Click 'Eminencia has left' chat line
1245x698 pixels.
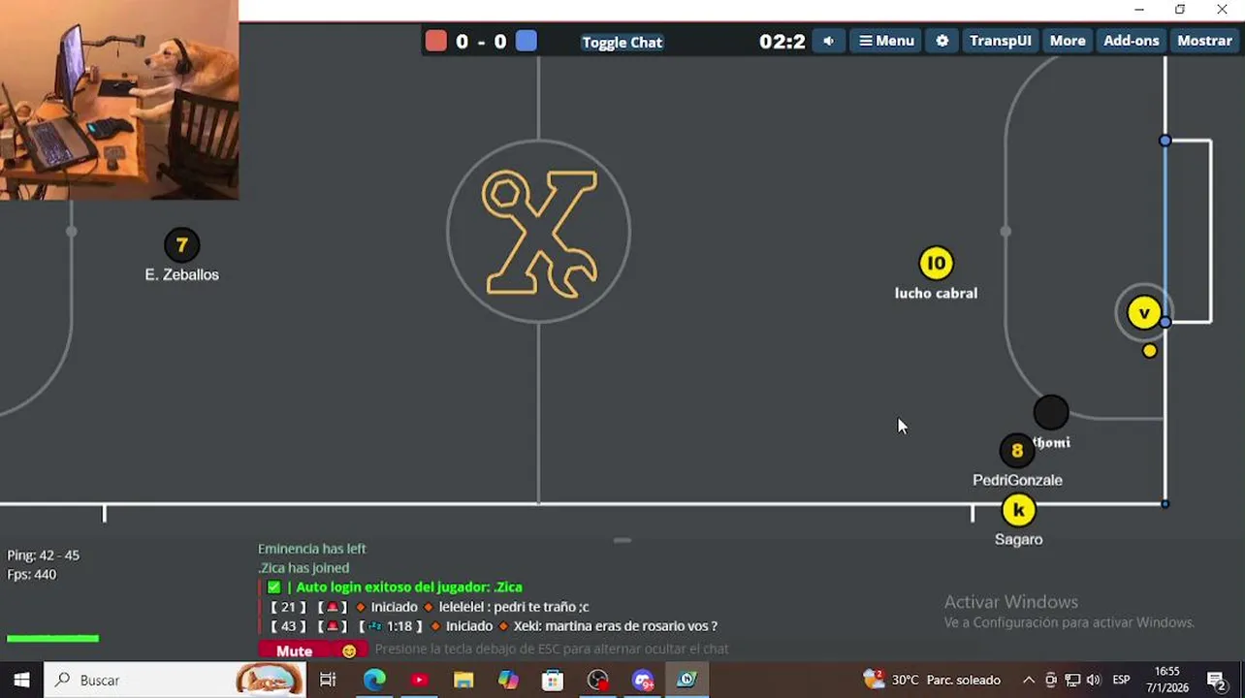tap(311, 549)
